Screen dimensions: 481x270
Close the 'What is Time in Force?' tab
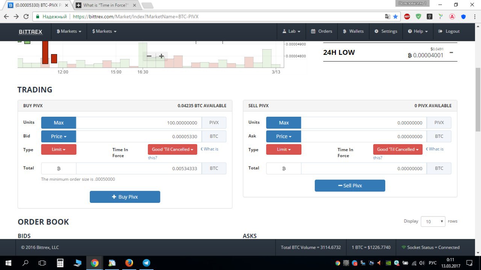pos(135,5)
